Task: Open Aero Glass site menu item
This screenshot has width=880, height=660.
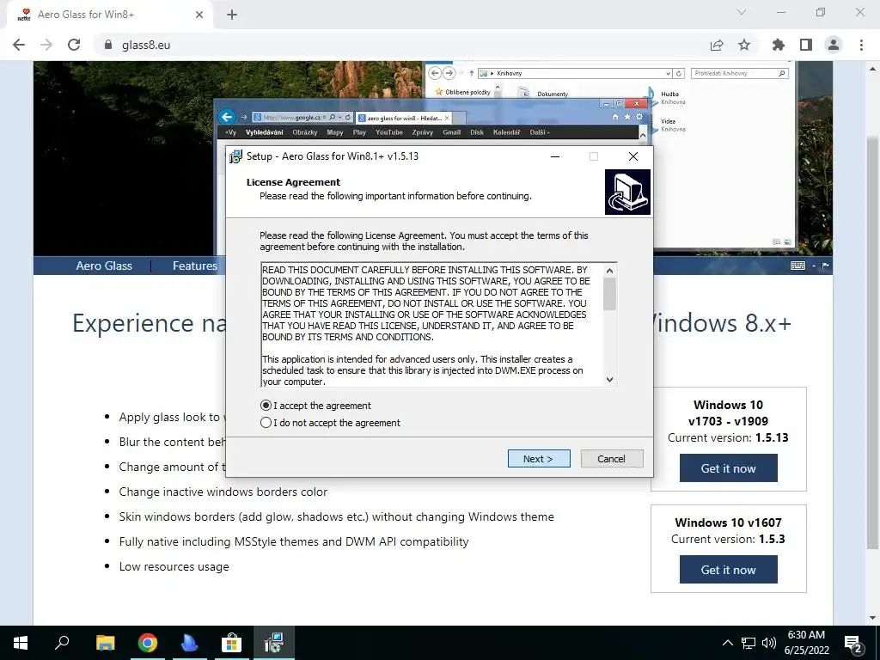Action: click(104, 266)
